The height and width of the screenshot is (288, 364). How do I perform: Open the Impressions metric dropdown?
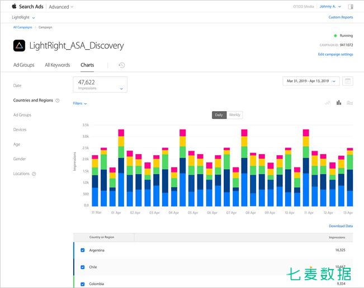point(100,85)
